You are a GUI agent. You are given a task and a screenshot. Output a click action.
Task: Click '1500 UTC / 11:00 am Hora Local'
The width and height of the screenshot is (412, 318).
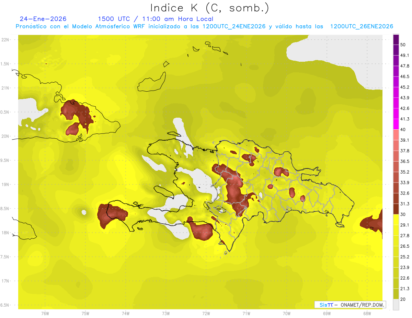[x=155, y=19]
